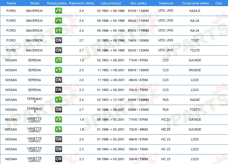Click the R20 body cell in the KA24E row
Screen dimensions: 228x164
pos(166,100)
